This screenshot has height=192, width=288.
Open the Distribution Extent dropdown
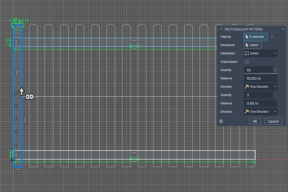[260, 53]
